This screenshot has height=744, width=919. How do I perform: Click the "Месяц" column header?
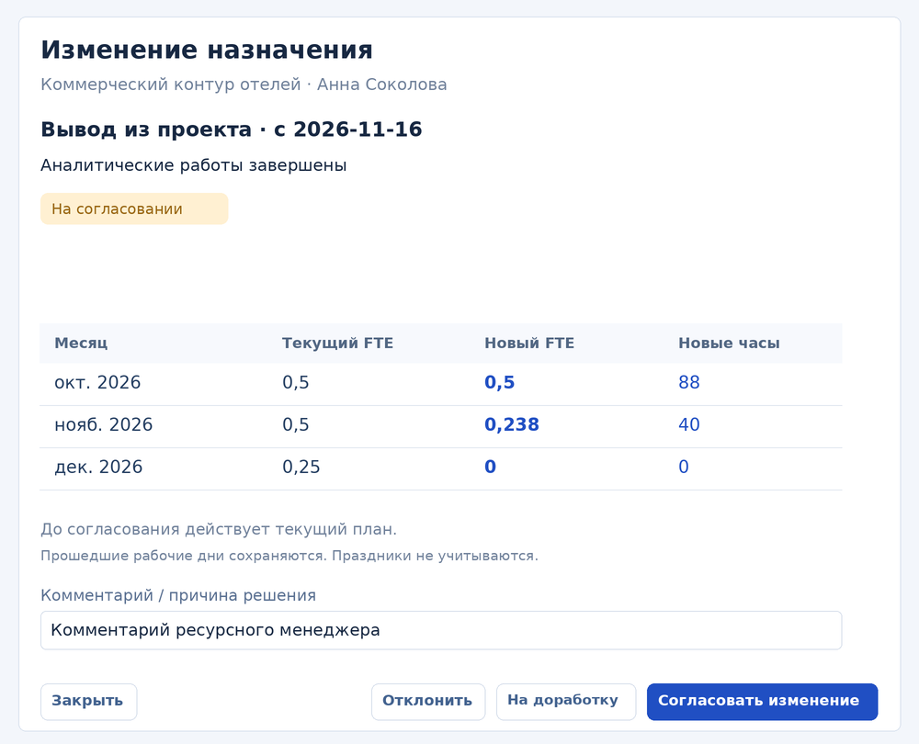81,344
